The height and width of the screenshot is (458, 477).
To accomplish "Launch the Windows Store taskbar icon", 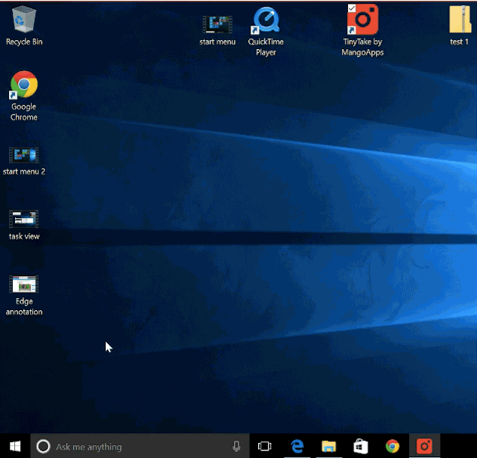I will 360,446.
